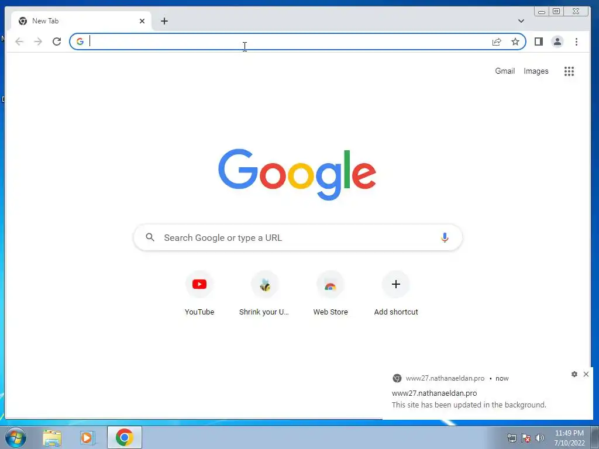Open the taskbar clock showing 11:49 PM
599x449 pixels.
coord(569,438)
